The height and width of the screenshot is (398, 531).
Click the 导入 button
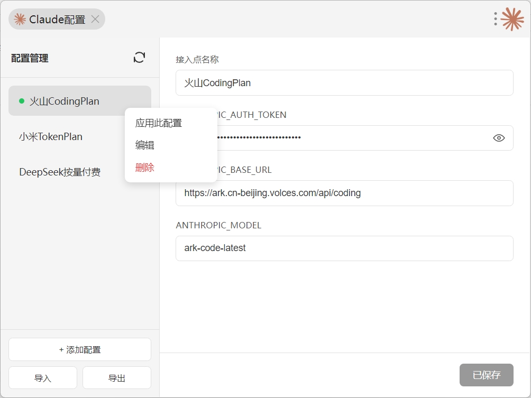pyautogui.click(x=43, y=378)
